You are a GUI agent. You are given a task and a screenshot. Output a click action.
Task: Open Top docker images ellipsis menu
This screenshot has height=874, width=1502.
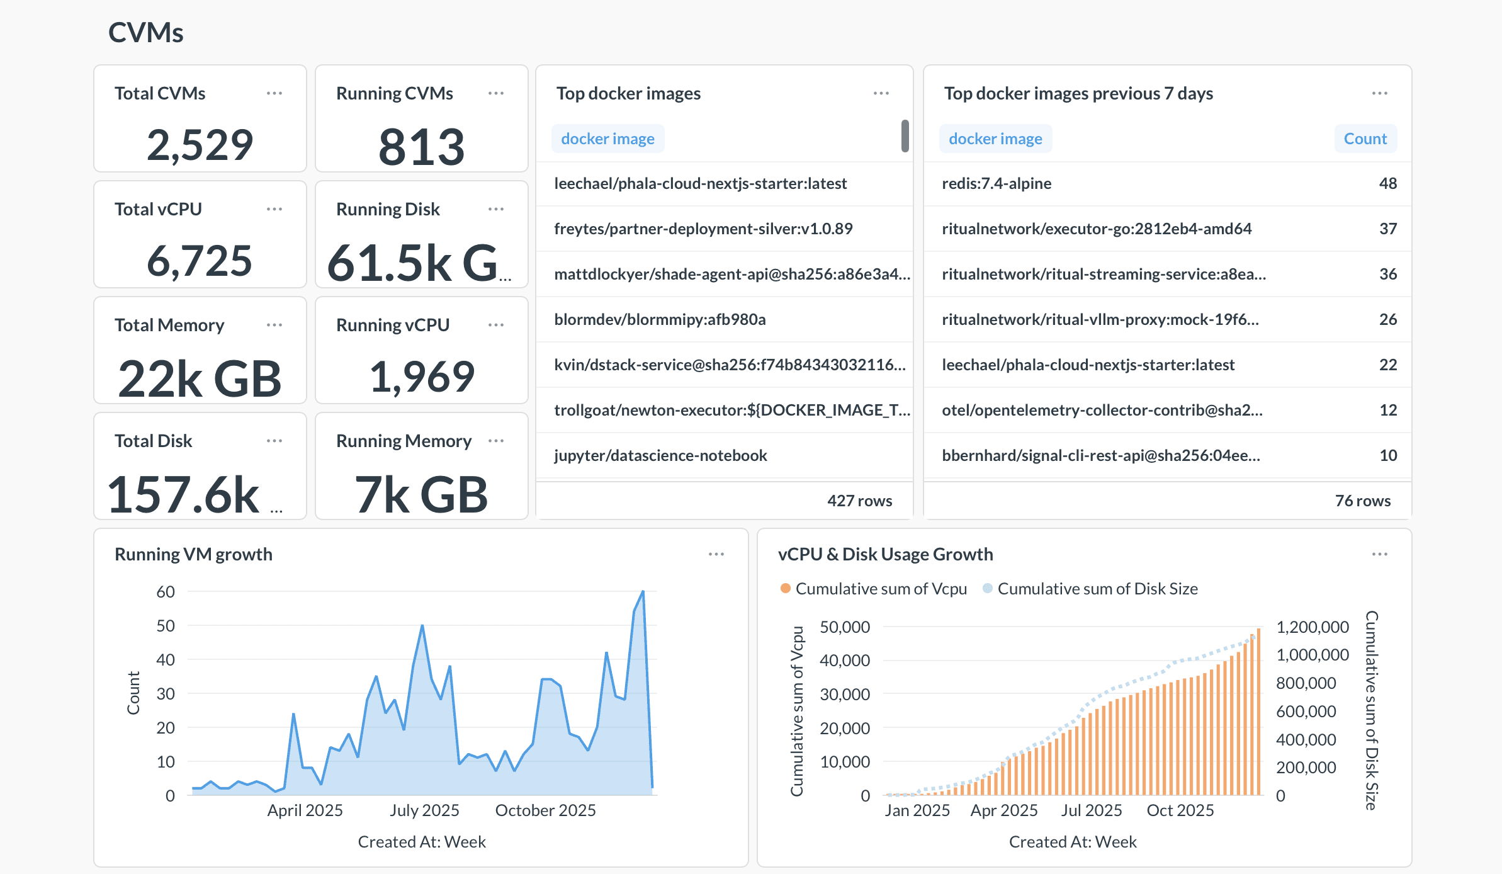click(881, 93)
